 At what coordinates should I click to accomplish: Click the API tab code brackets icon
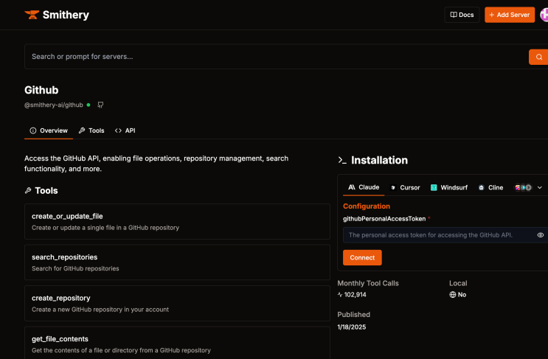118,130
